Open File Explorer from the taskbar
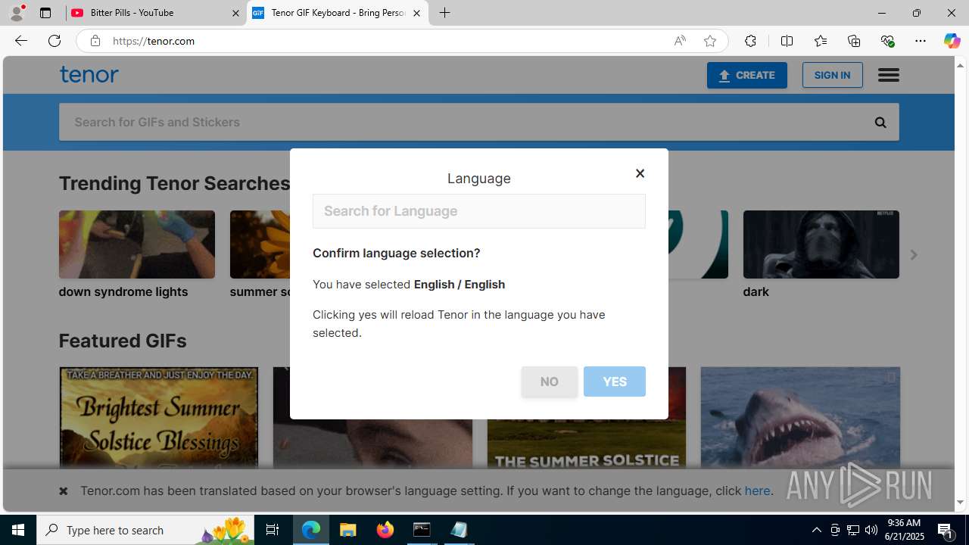Image resolution: width=969 pixels, height=545 pixels. [x=348, y=530]
